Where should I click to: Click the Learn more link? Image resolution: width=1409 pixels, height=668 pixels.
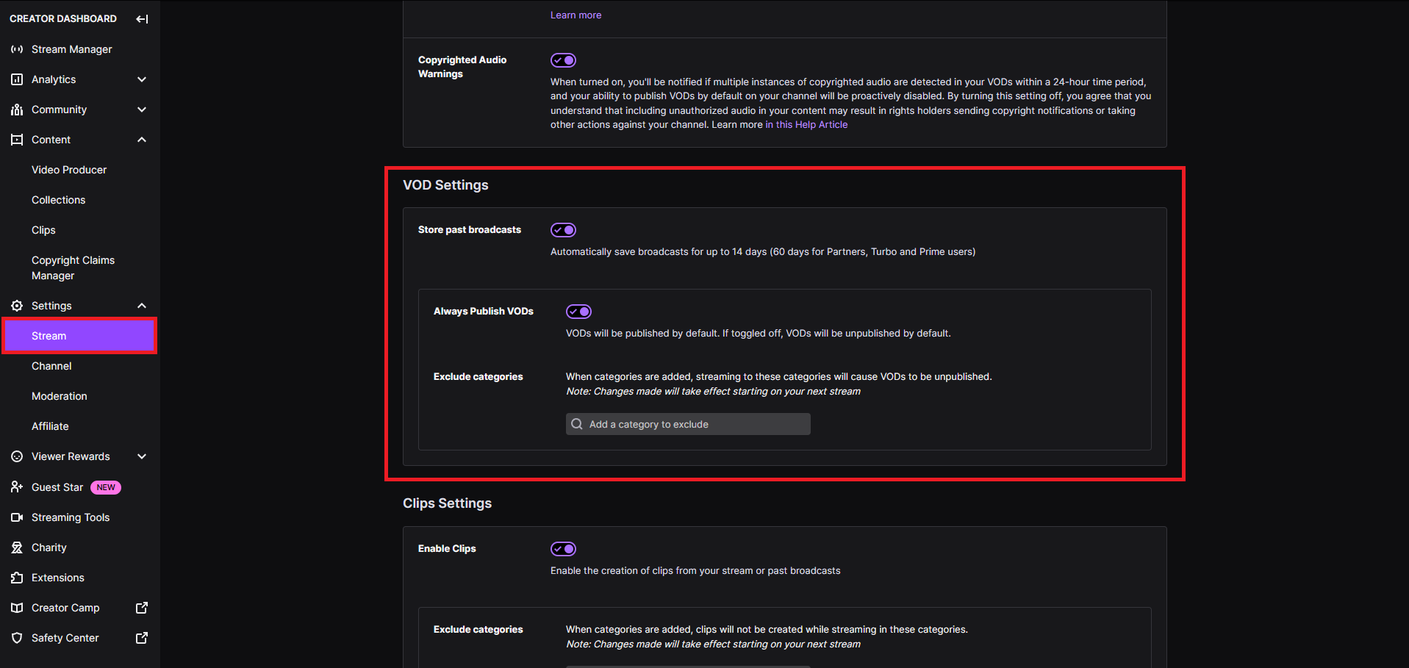pos(576,15)
